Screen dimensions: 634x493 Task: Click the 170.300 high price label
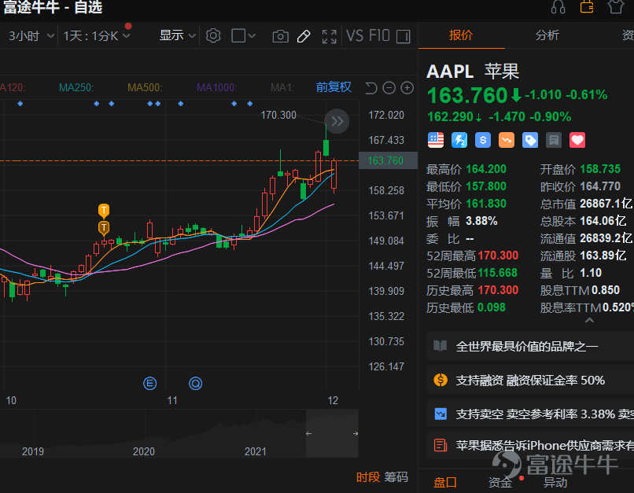tap(278, 115)
